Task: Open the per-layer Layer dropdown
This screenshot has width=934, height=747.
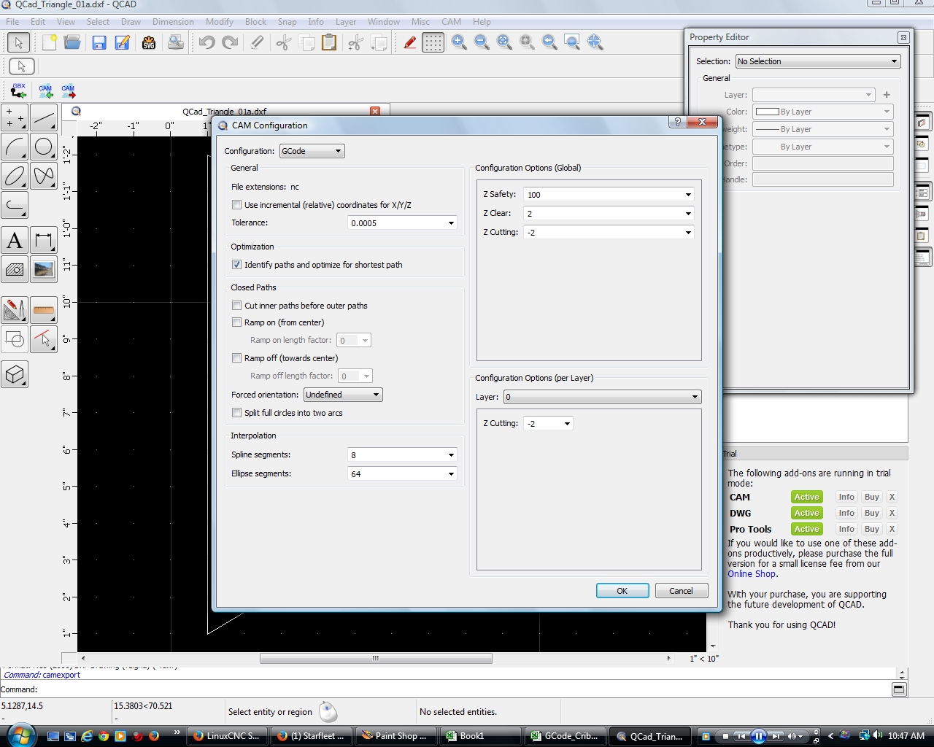Action: (603, 397)
